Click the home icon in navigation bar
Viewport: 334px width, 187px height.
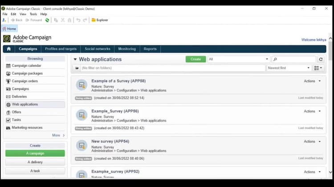tap(9, 49)
